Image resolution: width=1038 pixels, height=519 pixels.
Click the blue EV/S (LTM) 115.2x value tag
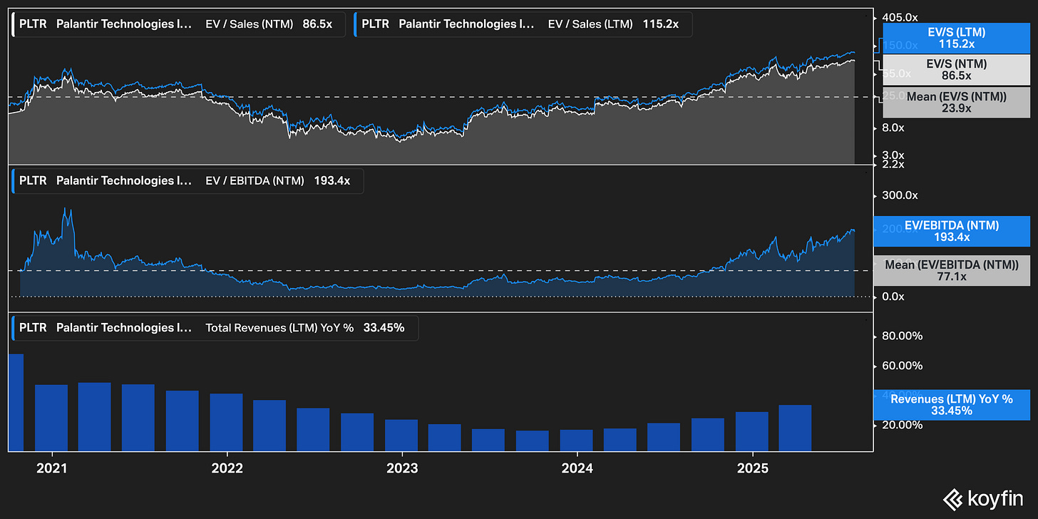(958, 38)
